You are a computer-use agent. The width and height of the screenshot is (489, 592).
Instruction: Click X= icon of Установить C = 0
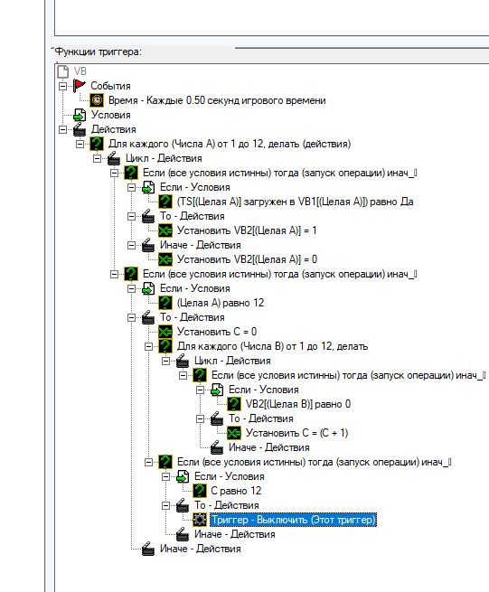165,332
